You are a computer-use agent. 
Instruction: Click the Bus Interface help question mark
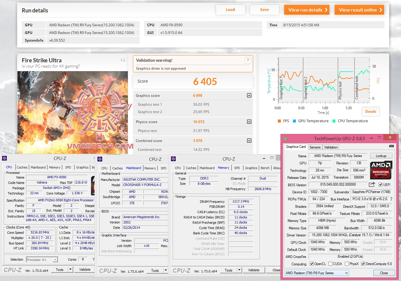click(x=391, y=199)
